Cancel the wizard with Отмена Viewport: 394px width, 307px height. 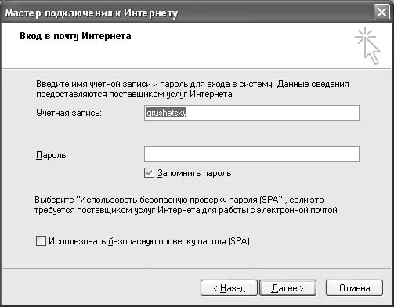point(354,288)
